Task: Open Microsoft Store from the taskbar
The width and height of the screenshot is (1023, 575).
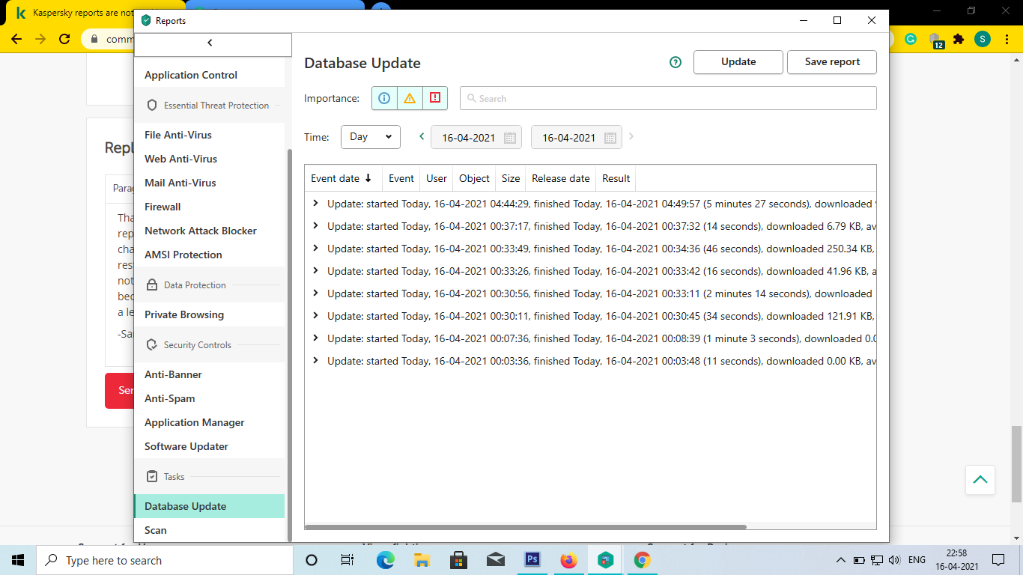Action: click(x=458, y=560)
